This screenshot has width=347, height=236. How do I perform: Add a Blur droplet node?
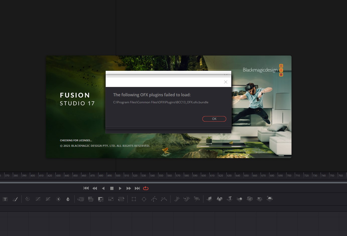(68, 199)
